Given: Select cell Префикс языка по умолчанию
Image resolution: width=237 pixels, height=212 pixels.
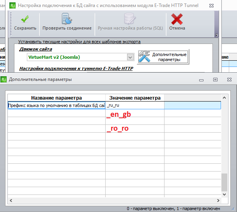Looking at the screenshot, I should pos(57,105).
